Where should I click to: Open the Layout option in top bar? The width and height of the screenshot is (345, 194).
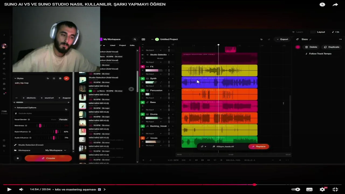318,32
